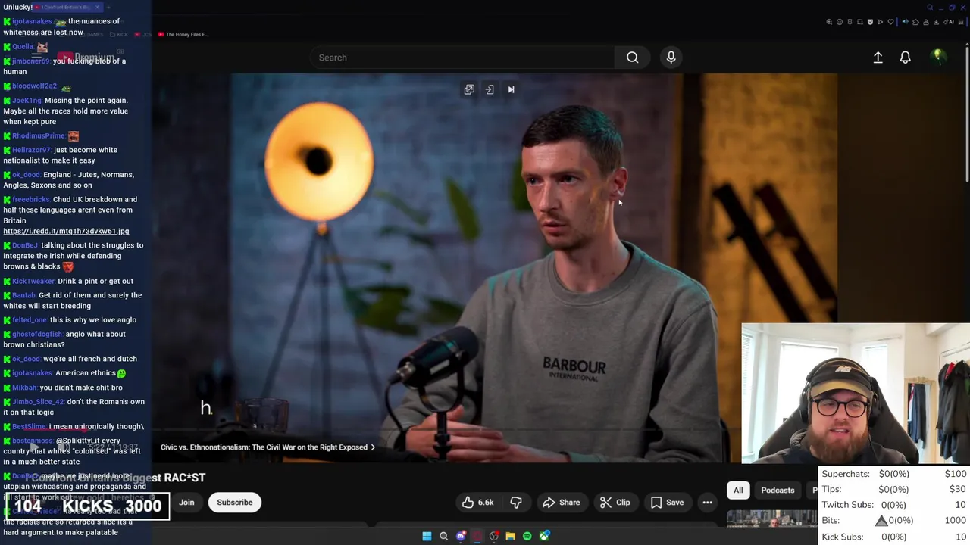
Task: Dislike the video with thumbs-down button
Action: pos(516,503)
